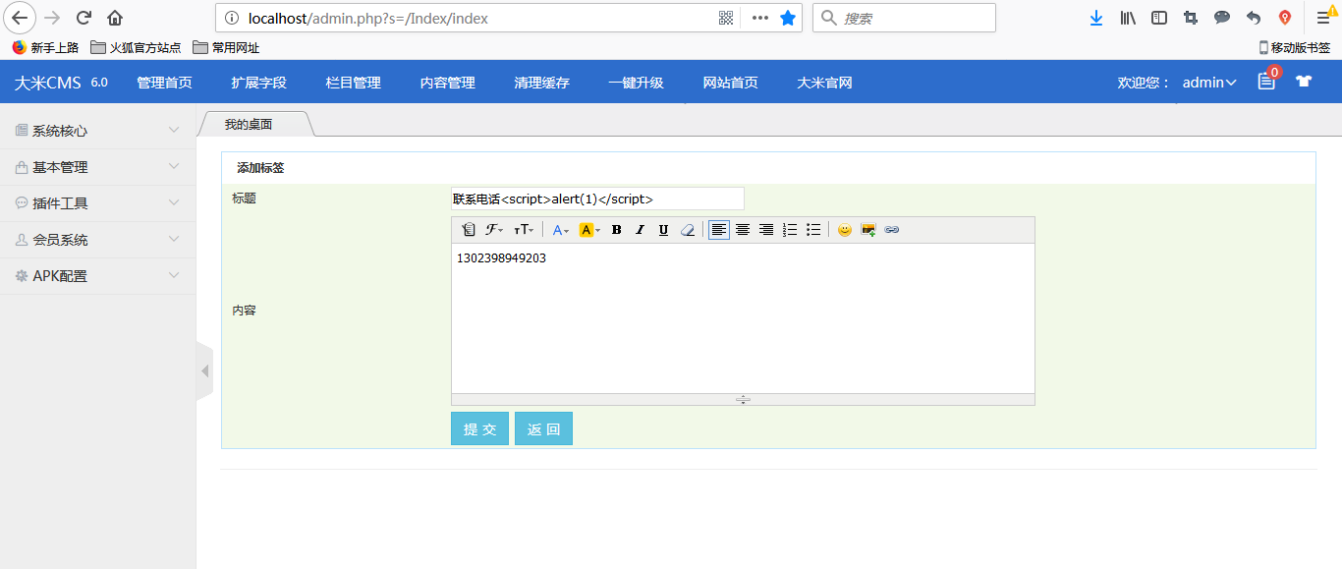Click the editor resize handle bar
Image resolution: width=1342 pixels, height=569 pixels.
(x=743, y=399)
